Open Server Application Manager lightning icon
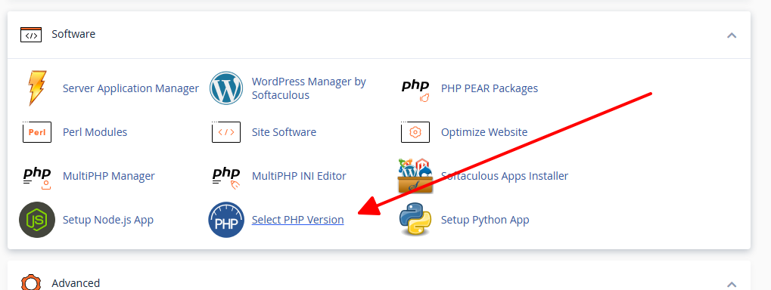Screen dimensions: 771x290 (x=37, y=88)
